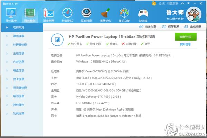Open the title bar dropdown menu arrow
The image size is (207, 138).
tap(188, 3)
